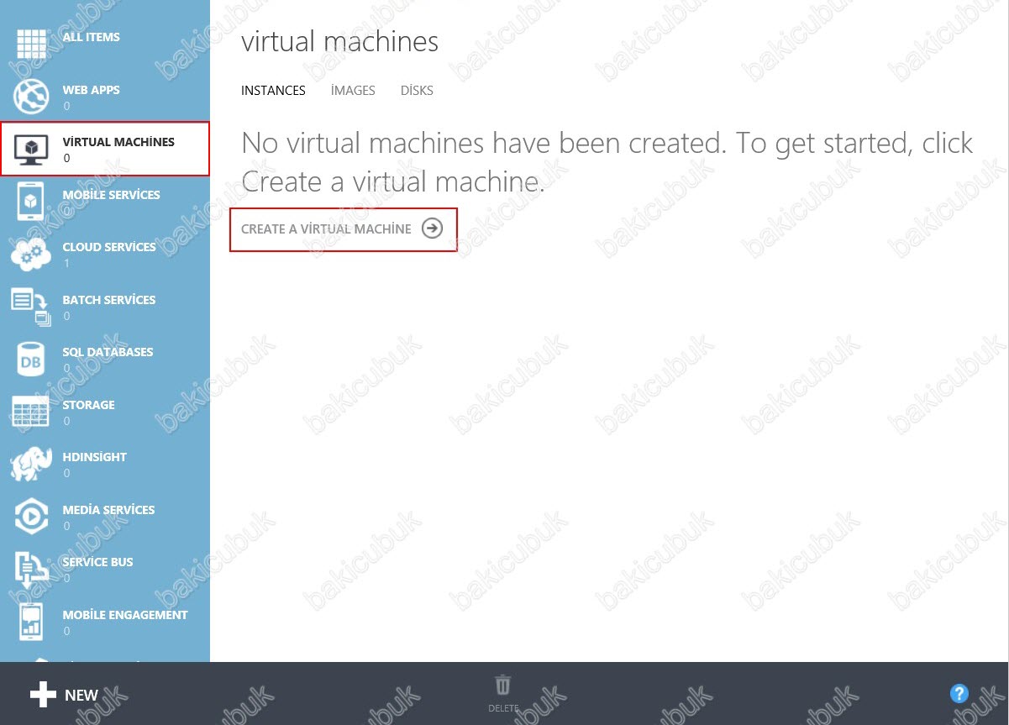Click the virtual machines page heading
The width and height of the screenshot is (1009, 725).
[339, 42]
